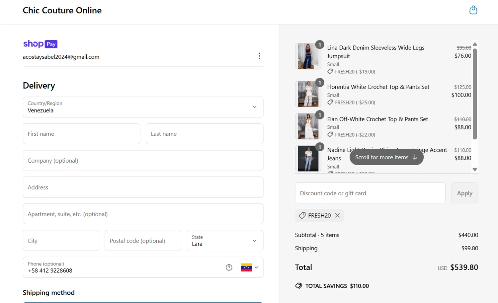Open the Venezuela flag phone country selector
The image size is (498, 303).
point(250,267)
